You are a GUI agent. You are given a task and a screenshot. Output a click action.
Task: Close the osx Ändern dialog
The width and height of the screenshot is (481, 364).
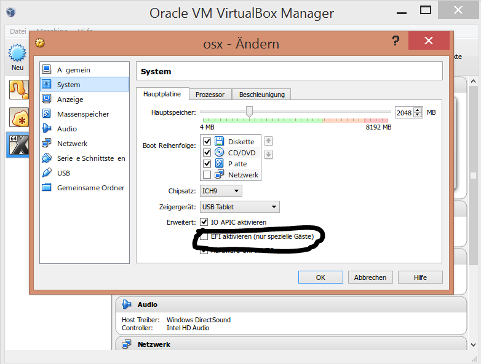[x=429, y=41]
